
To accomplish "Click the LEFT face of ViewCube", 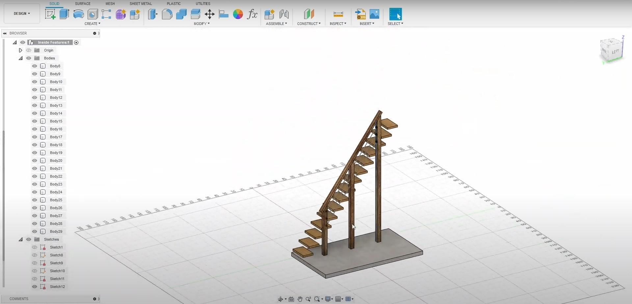I will [x=615, y=52].
